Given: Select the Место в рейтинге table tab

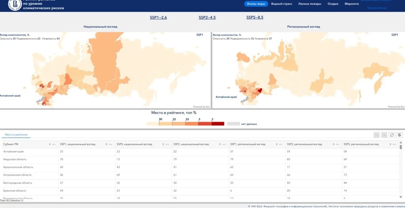Looking at the screenshot, I should [x=16, y=134].
